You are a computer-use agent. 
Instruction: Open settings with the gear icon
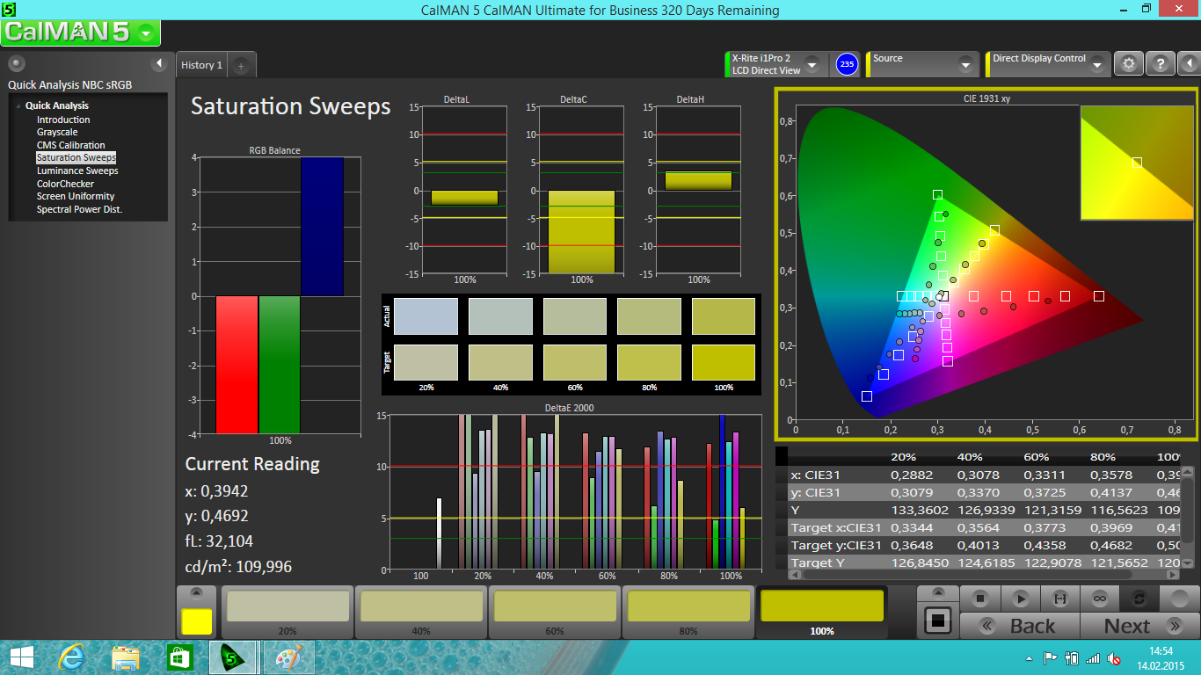click(1129, 64)
